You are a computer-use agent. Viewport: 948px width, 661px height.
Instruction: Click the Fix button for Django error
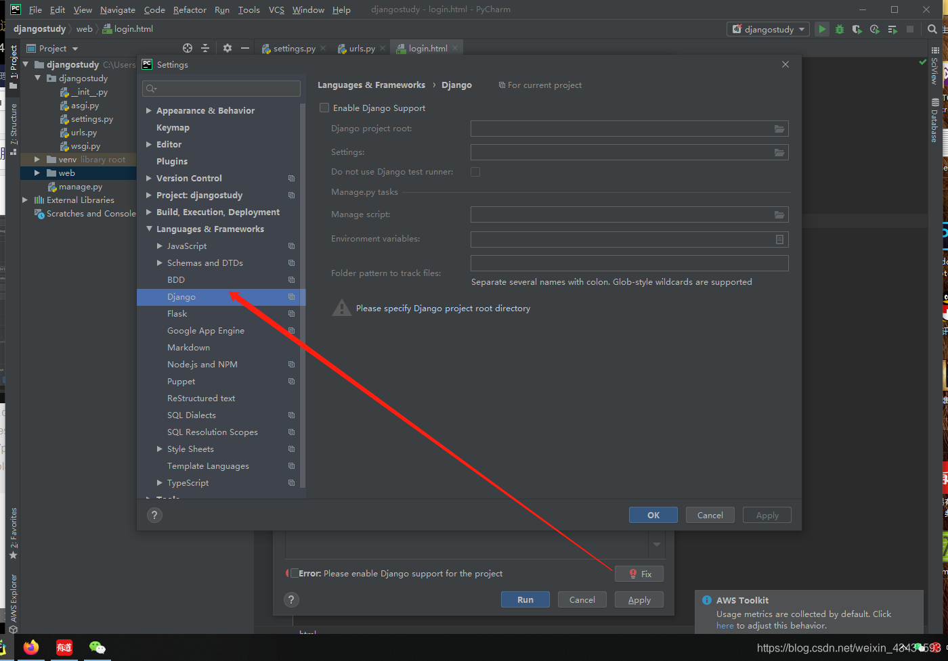pyautogui.click(x=639, y=574)
